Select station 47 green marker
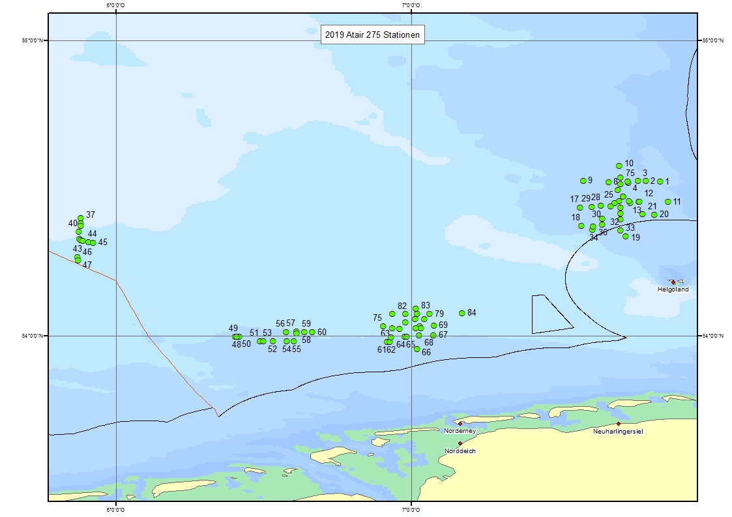This screenshot has height=517, width=732. click(x=78, y=261)
